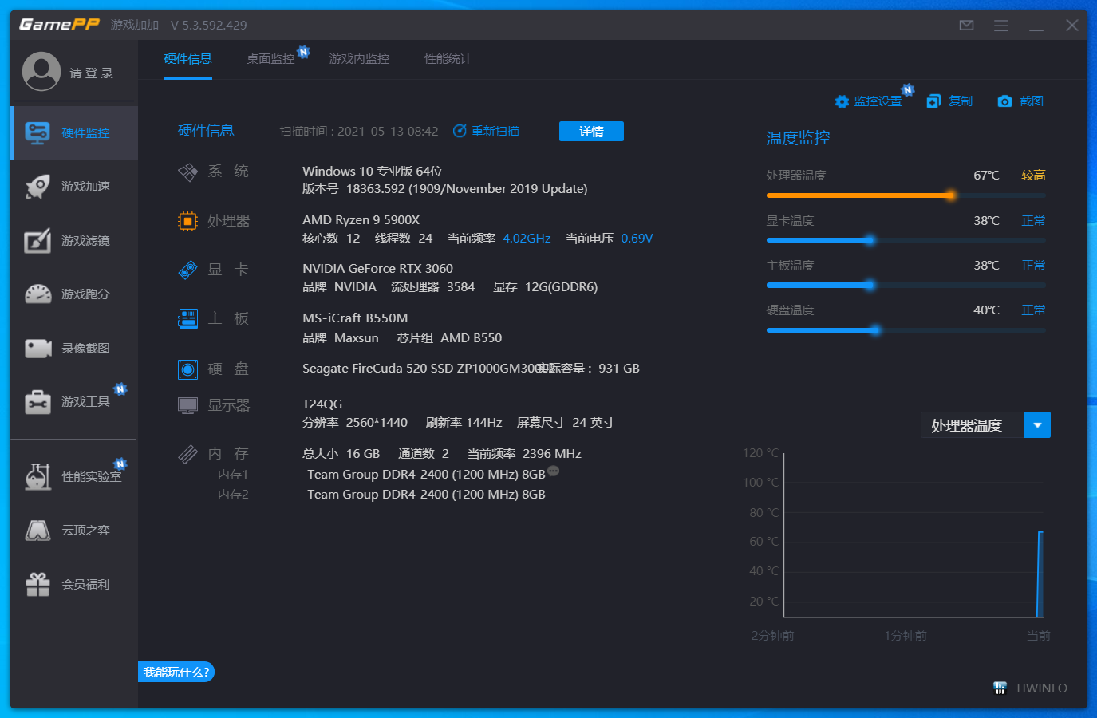Click the memory info bubble beside 内存1 8GB
1097x718 pixels.
[554, 471]
